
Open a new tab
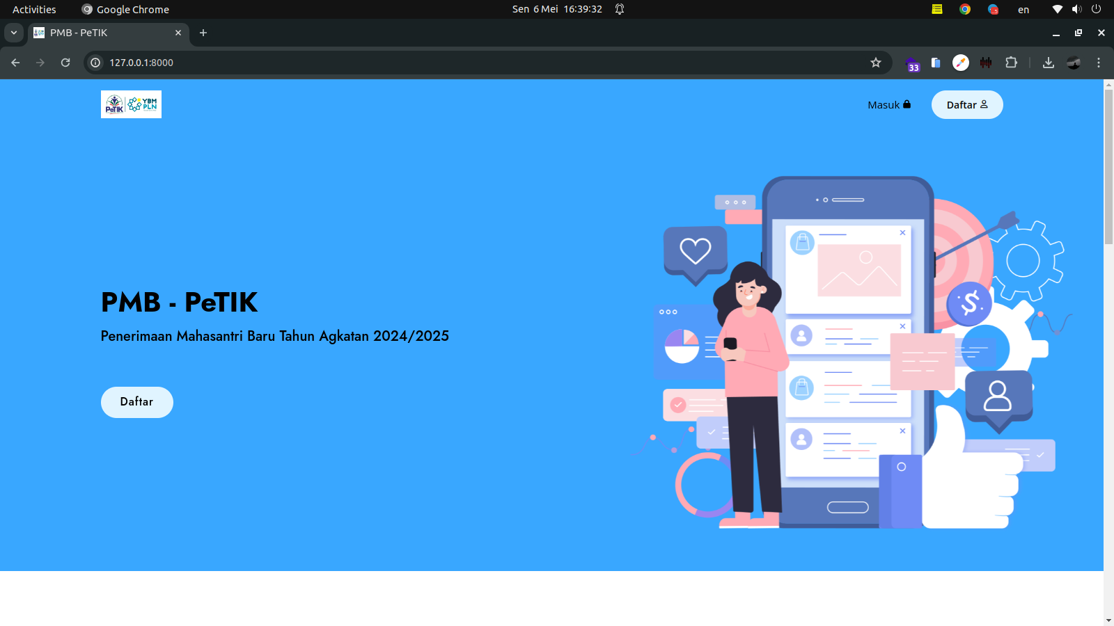(203, 33)
